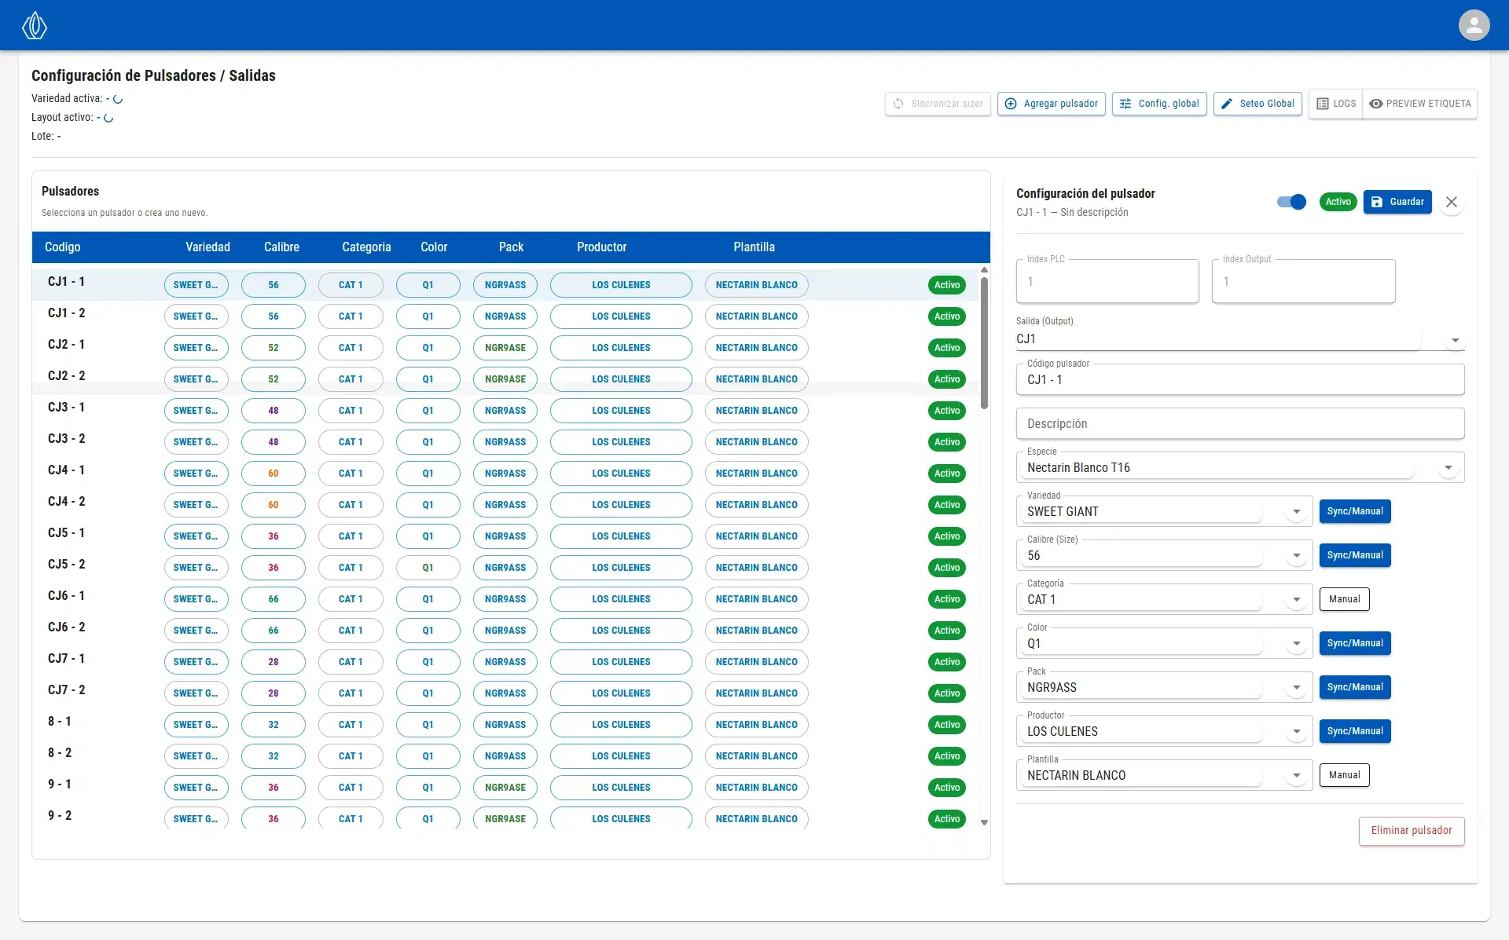Viewport: 1509px width, 940px height.
Task: Click the Sincronizar sizer button
Action: click(x=938, y=104)
